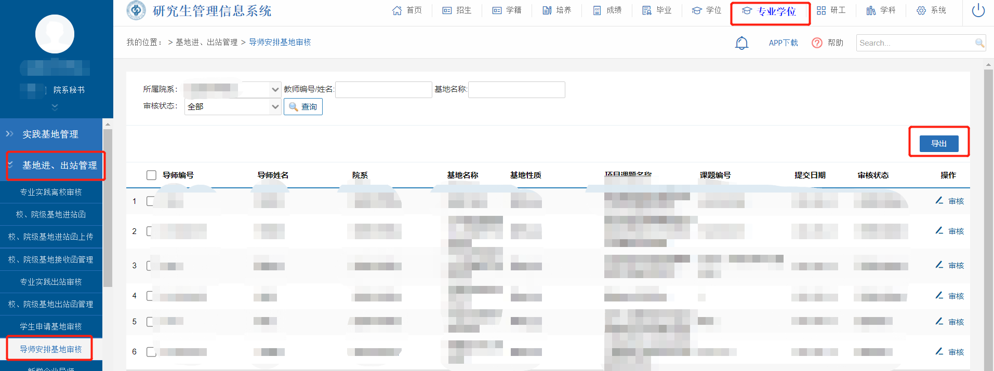Toggle the select-all checkbox in the table header

[151, 175]
